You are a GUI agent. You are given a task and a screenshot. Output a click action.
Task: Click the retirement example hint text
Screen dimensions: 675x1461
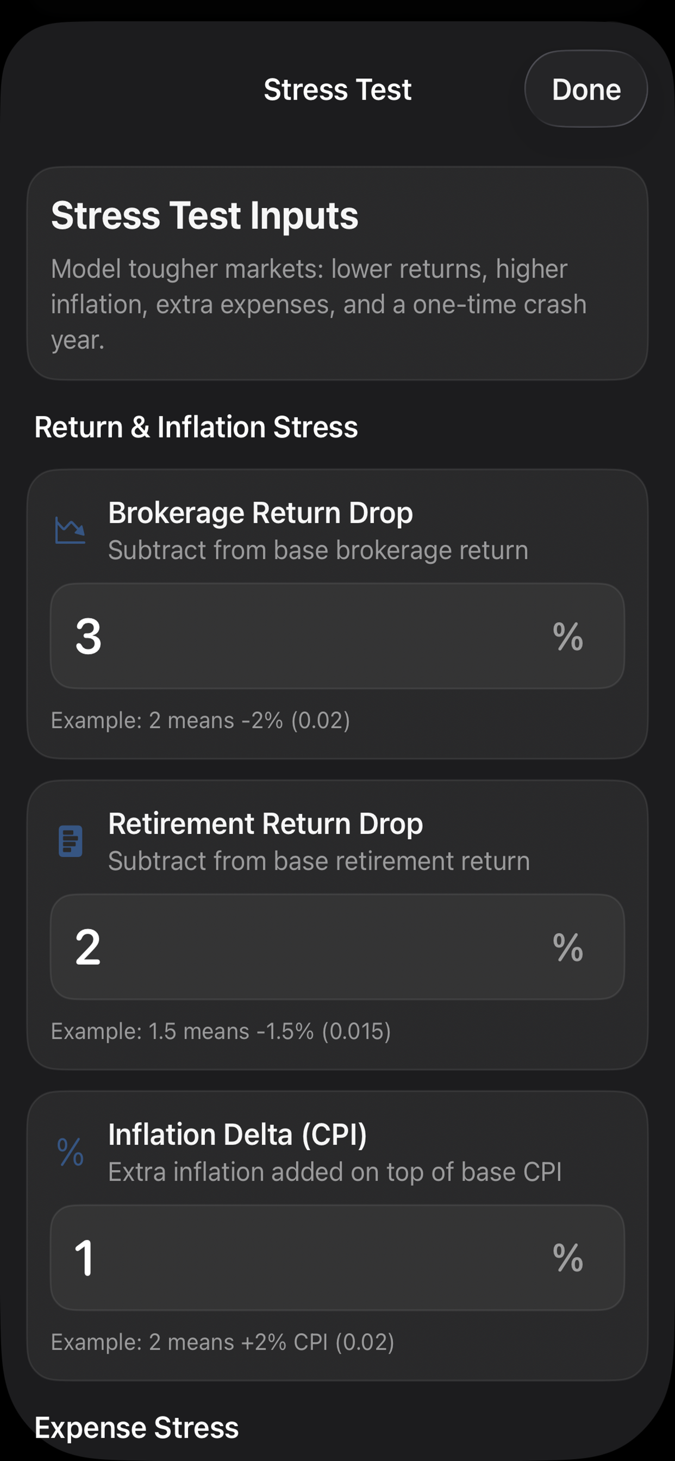(x=221, y=1031)
